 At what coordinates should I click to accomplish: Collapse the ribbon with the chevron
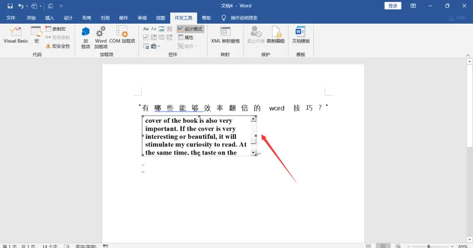click(x=468, y=56)
